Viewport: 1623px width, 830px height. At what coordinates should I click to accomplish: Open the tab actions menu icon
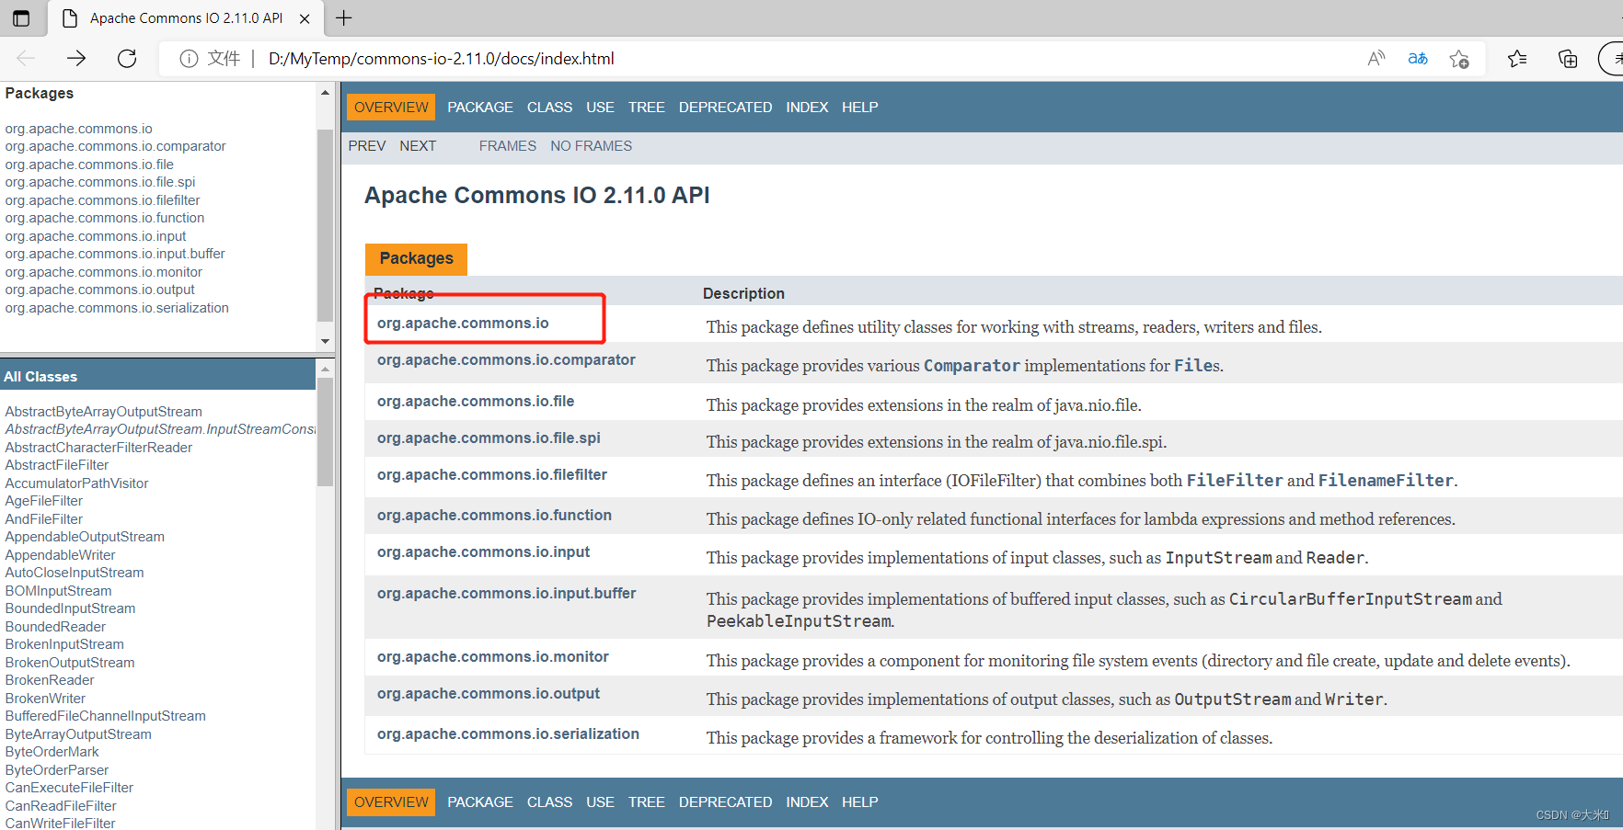[21, 17]
